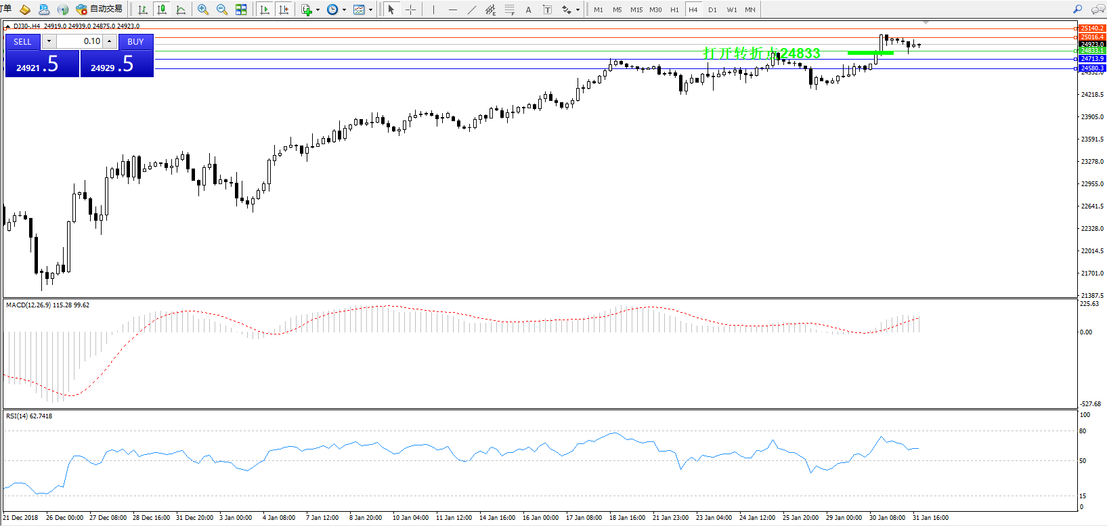
Task: Switch to the D1 timeframe
Action: 712,9
